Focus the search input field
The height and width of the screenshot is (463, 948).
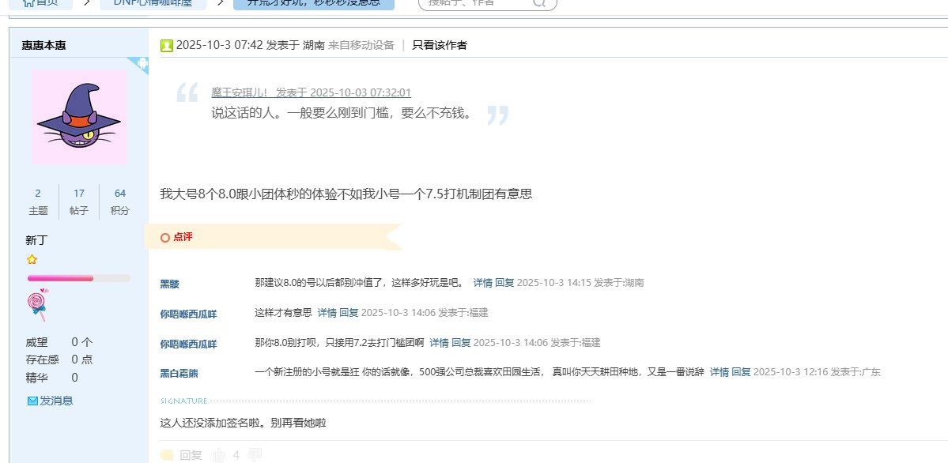coord(474,3)
